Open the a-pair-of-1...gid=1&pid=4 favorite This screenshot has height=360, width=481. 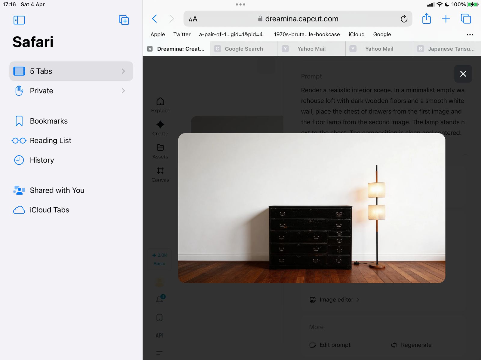[231, 34]
